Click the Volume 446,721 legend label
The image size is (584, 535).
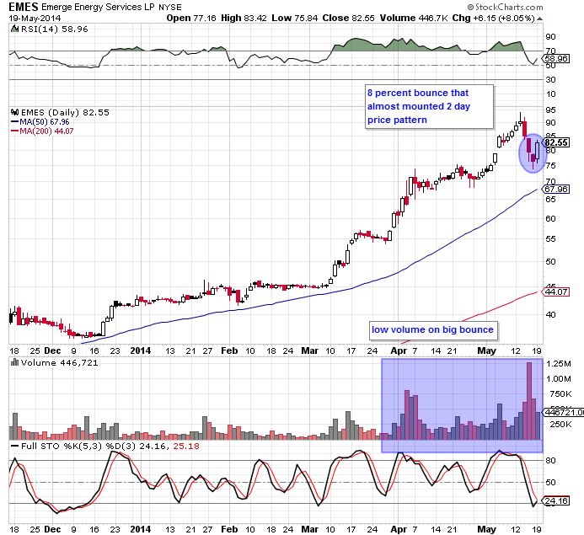[x=60, y=362]
